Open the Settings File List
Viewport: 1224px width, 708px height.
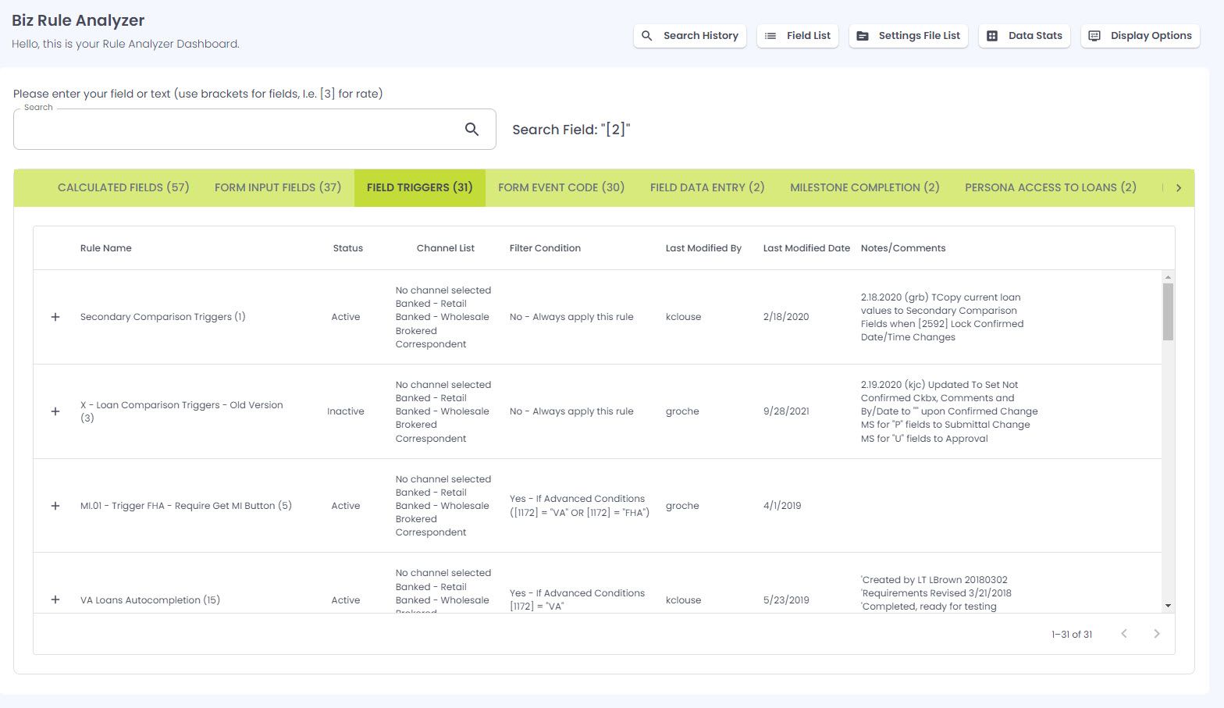pyautogui.click(x=909, y=36)
